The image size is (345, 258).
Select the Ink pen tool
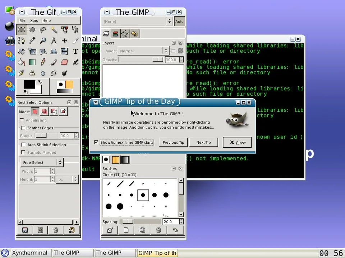coord(22,73)
